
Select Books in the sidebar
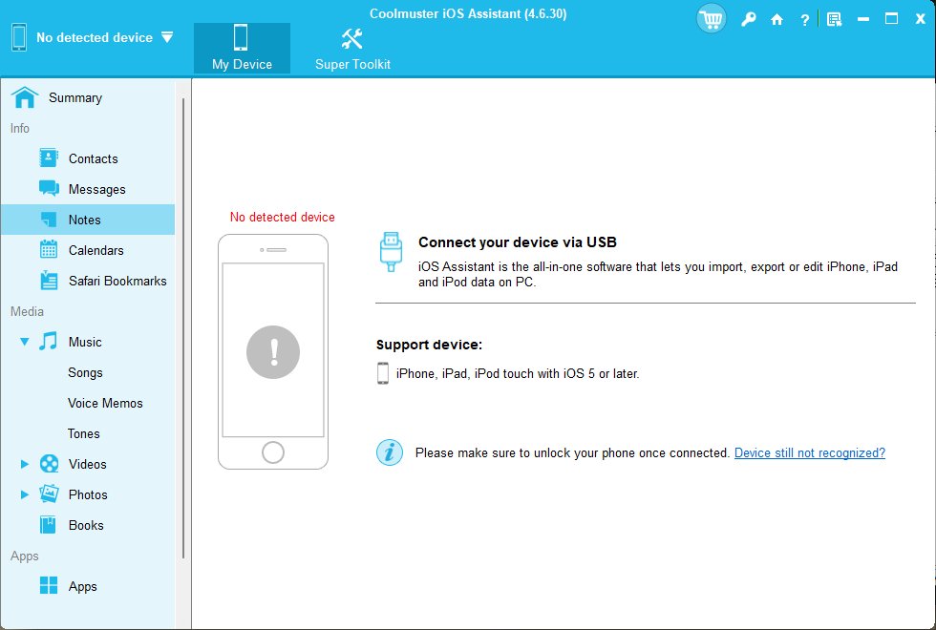click(x=88, y=525)
